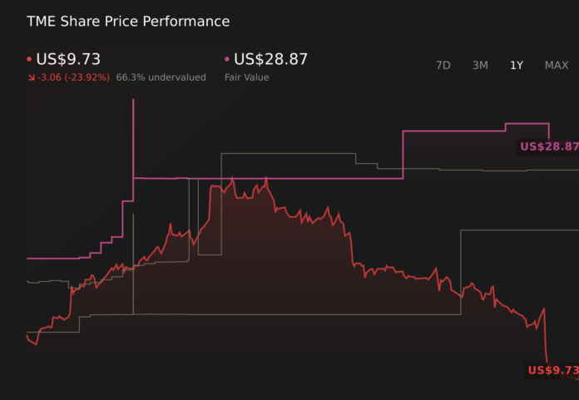The image size is (579, 400).
Task: Click the TME Share Price Performance title
Action: [x=128, y=21]
